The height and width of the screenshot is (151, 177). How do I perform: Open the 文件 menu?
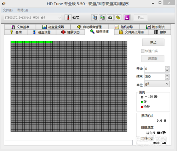point(7,10)
